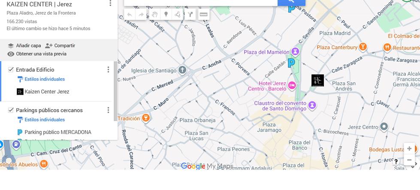Click the Plaza Orbaneja label on map

(x=197, y=120)
